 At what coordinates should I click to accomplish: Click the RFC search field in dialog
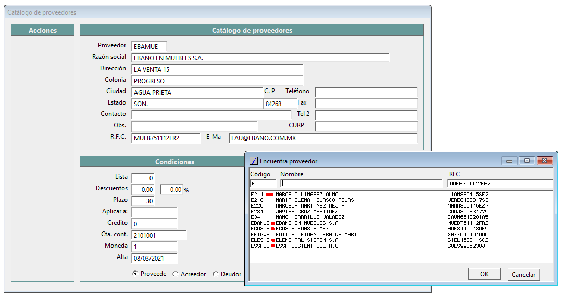coord(501,183)
